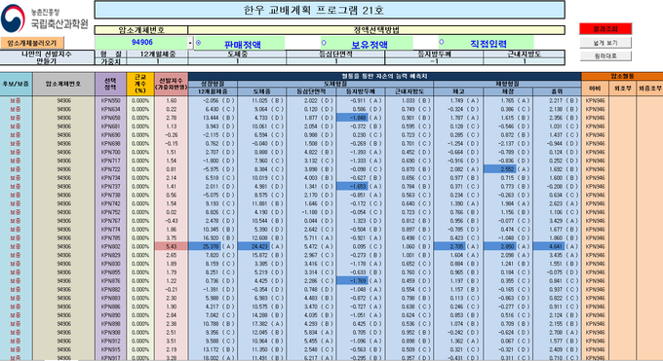Click the highlighted body length value 2.552
663x361 pixels.
pyautogui.click(x=500, y=169)
